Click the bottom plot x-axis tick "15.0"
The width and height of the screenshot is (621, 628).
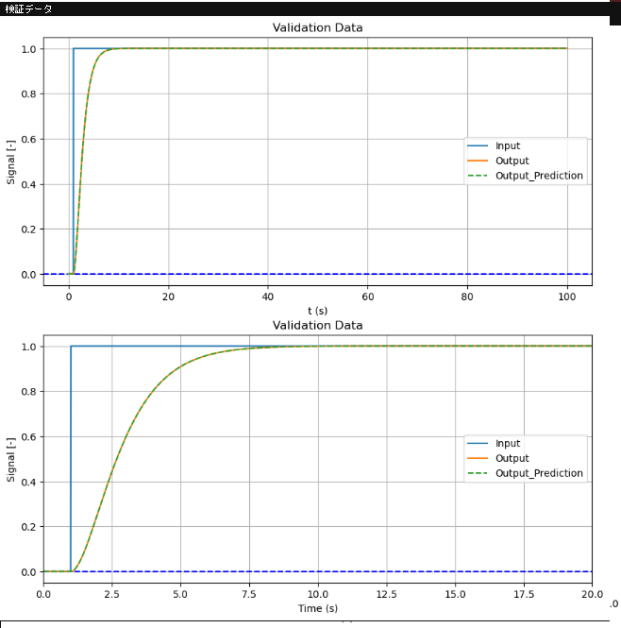click(x=455, y=594)
